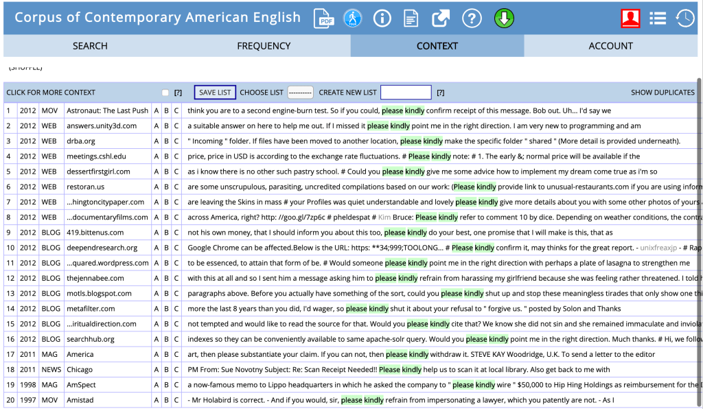This screenshot has height=409, width=703.
Task: Click the document text page icon
Action: 411,19
